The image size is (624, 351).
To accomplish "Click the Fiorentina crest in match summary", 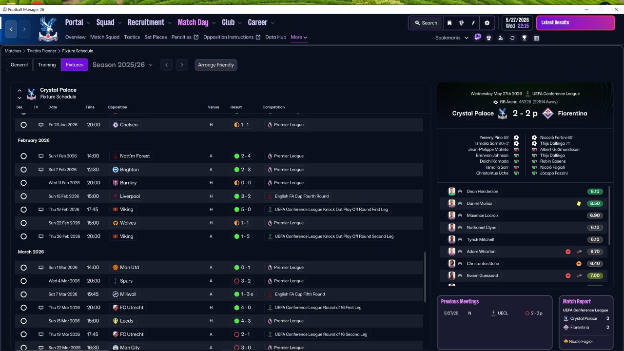I will coord(548,114).
